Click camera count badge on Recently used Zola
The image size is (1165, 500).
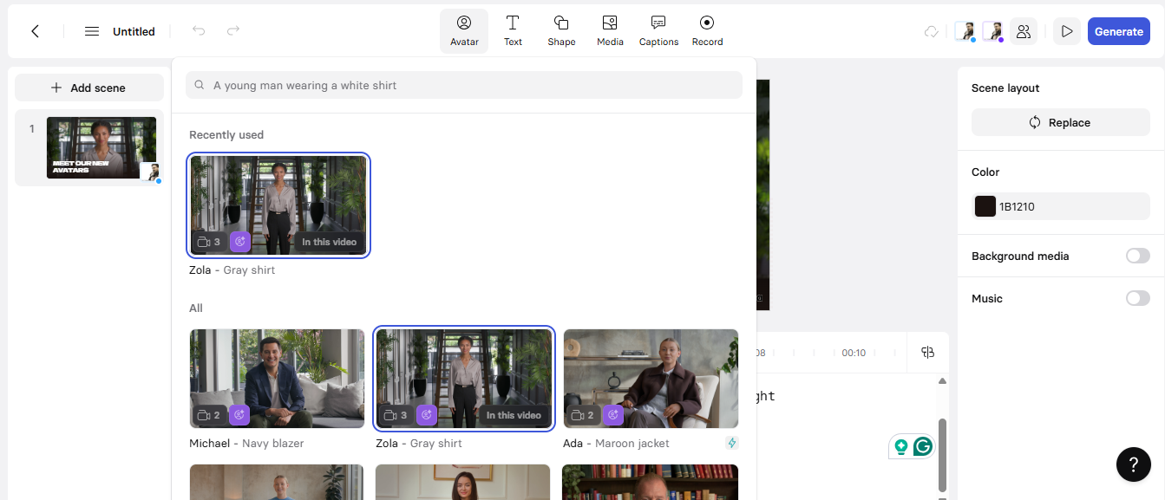209,242
